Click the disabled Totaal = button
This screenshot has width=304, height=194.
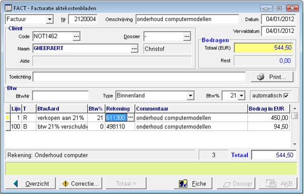[x=126, y=184]
